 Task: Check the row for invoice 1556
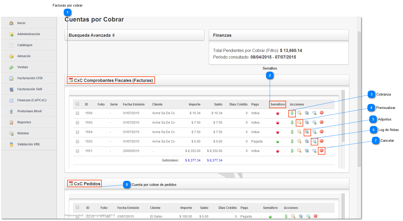click(x=77, y=113)
